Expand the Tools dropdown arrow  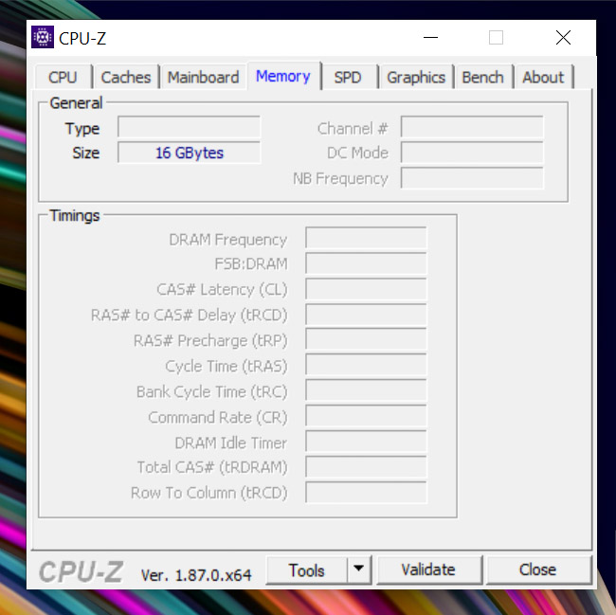click(x=358, y=570)
